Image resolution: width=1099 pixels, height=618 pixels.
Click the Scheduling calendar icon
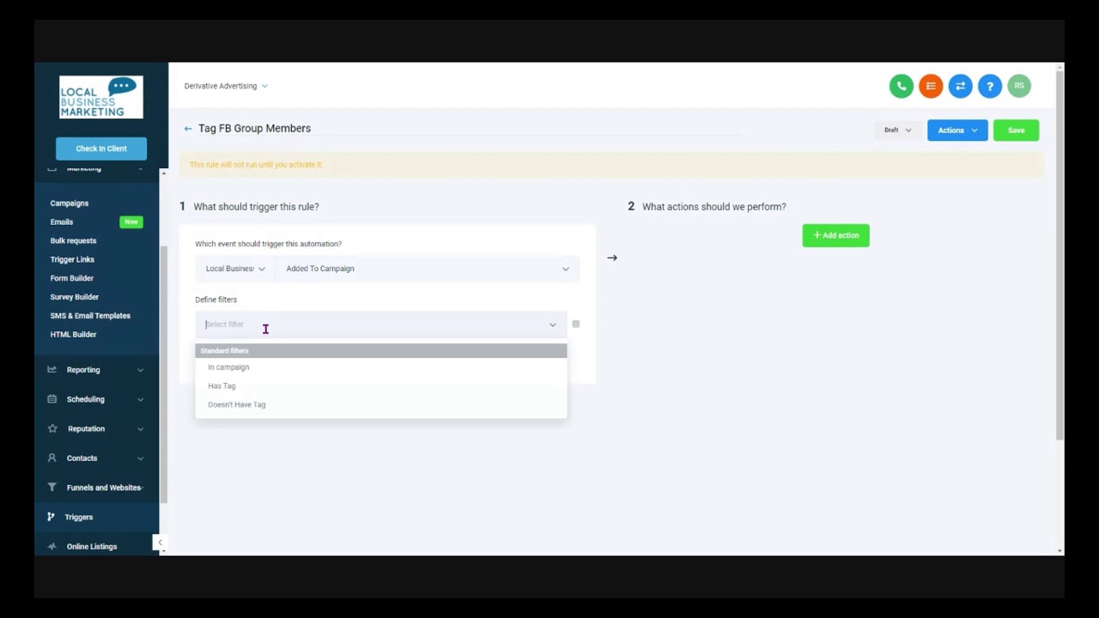52,399
